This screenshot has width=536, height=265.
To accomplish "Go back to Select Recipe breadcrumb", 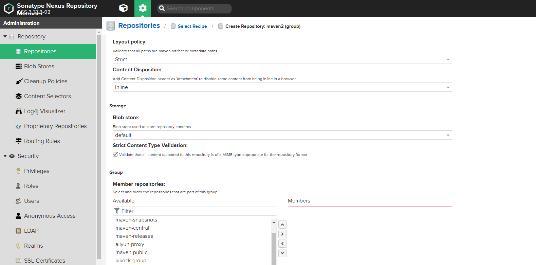I will tap(192, 26).
